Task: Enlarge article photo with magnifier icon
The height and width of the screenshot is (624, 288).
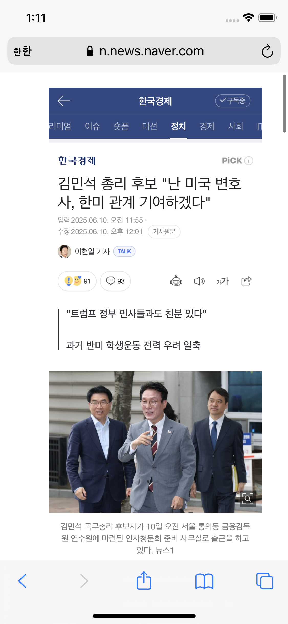Action: pyautogui.click(x=248, y=498)
